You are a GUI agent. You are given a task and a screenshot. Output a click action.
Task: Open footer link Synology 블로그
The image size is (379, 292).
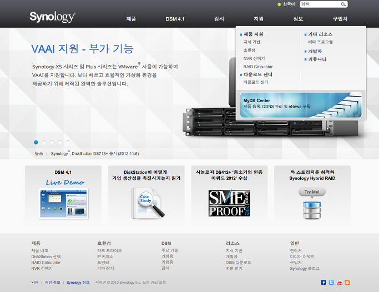coord(305,269)
